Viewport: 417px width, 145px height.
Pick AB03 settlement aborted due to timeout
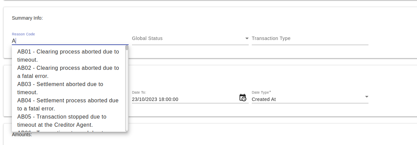click(68, 88)
